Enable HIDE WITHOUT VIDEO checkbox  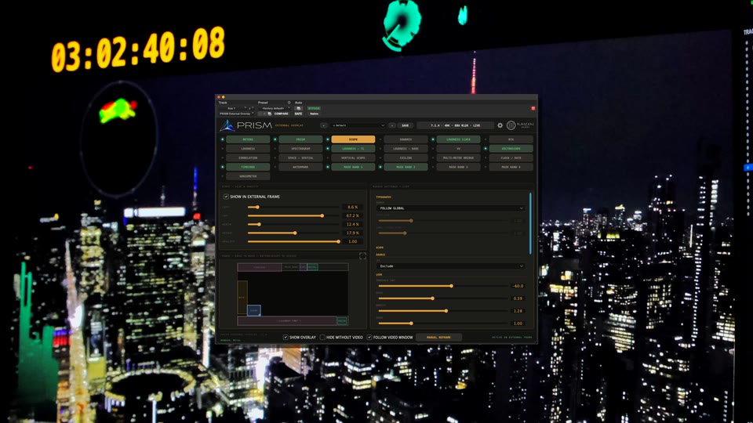coord(322,337)
